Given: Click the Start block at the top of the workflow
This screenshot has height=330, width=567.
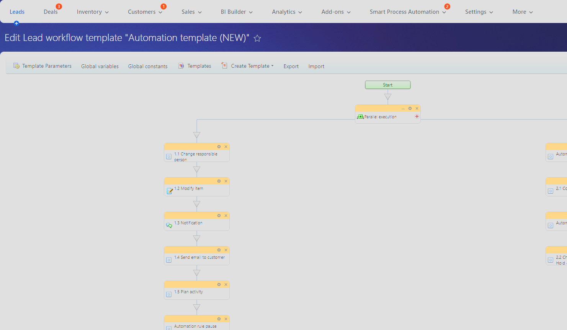Looking at the screenshot, I should click(x=387, y=85).
